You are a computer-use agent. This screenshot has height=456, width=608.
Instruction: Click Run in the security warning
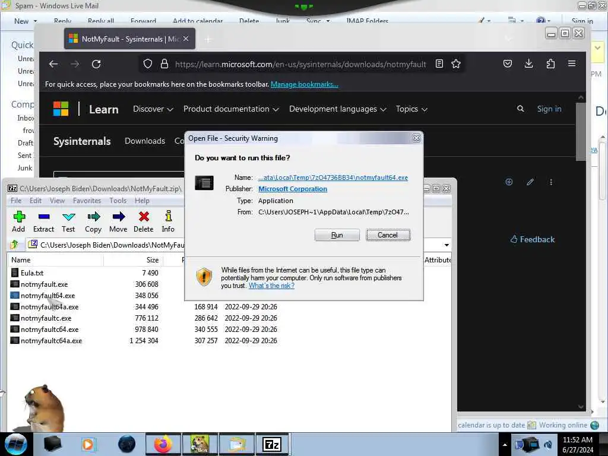(x=337, y=235)
